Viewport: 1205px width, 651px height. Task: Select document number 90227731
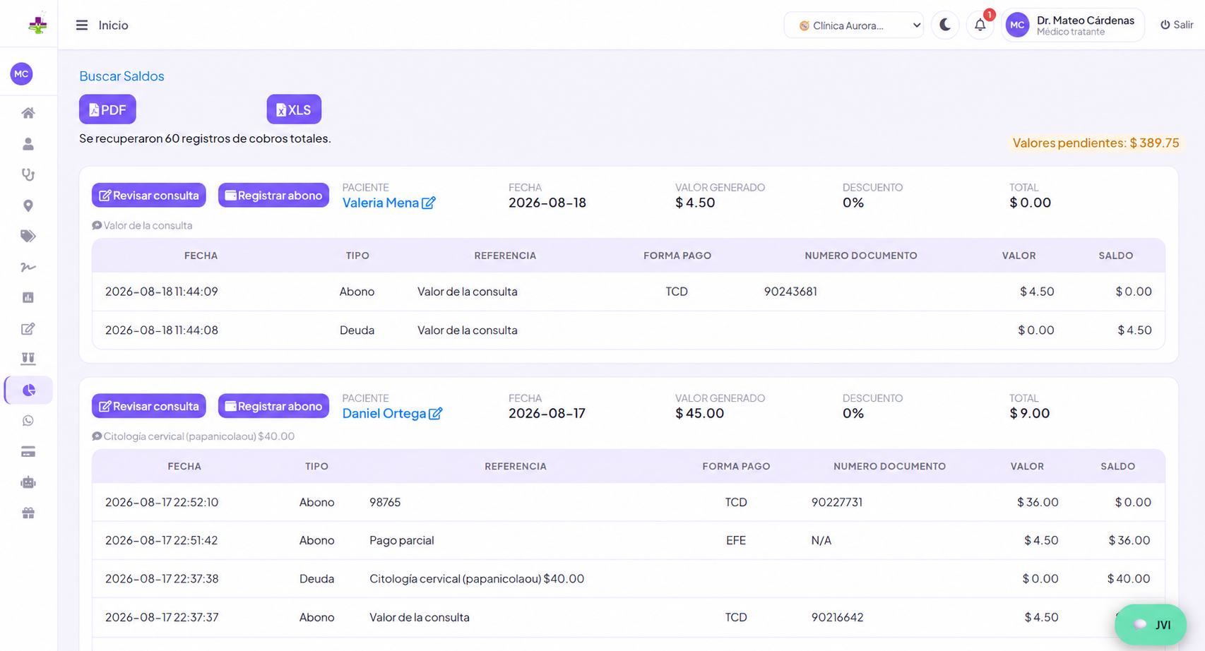click(837, 502)
